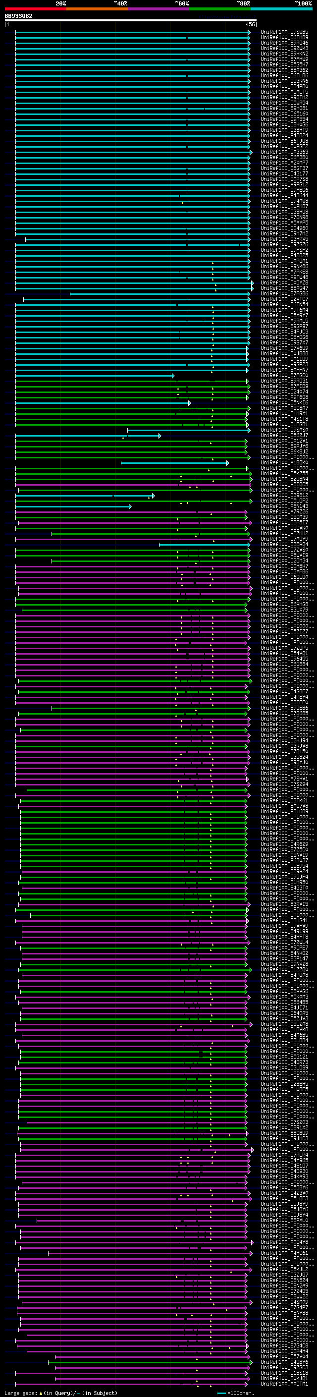Click the UniRef100_A6N143 short alignment arrowhead
This screenshot has height=1397, width=317.
pos(130,506)
